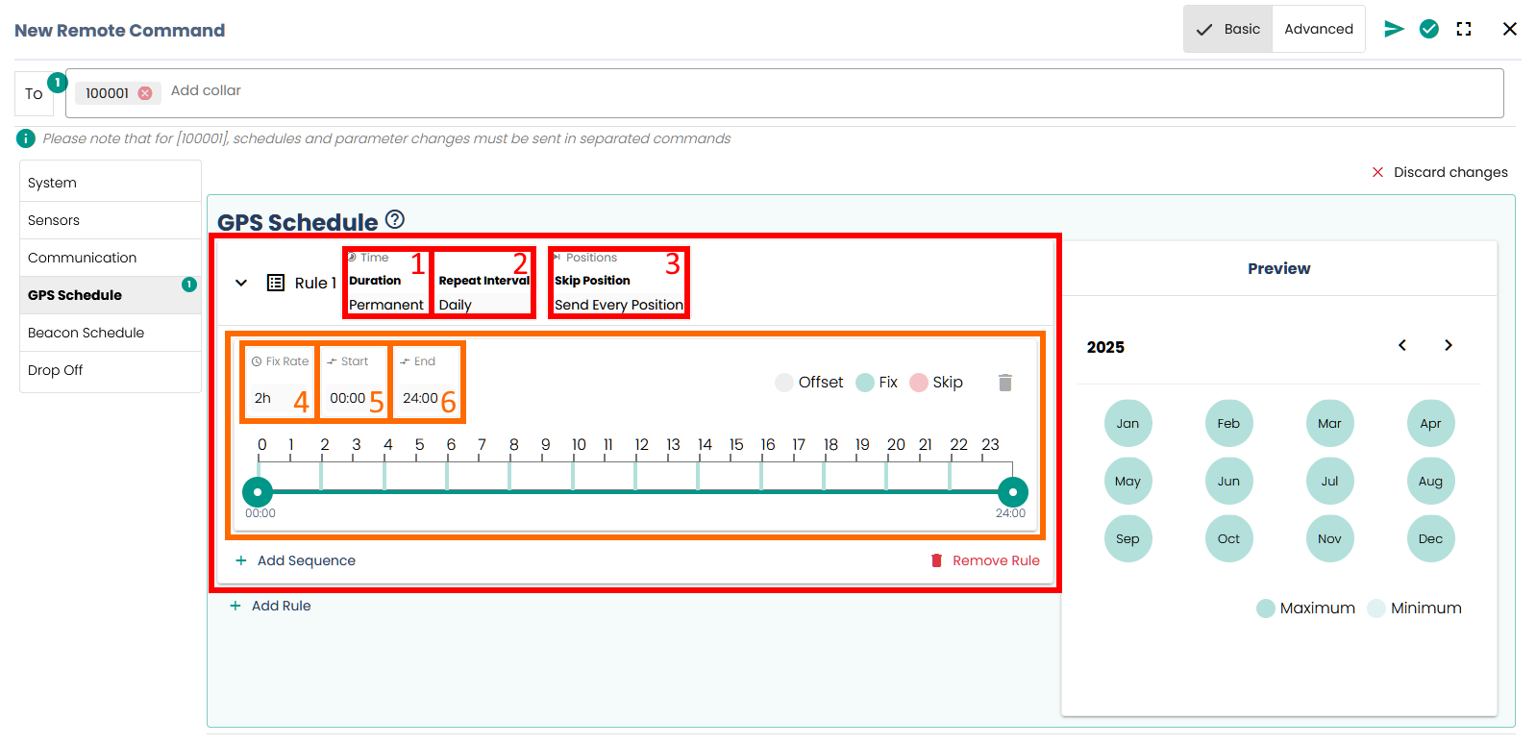Click the green checkmark validate icon
1536x745 pixels.
[x=1428, y=29]
